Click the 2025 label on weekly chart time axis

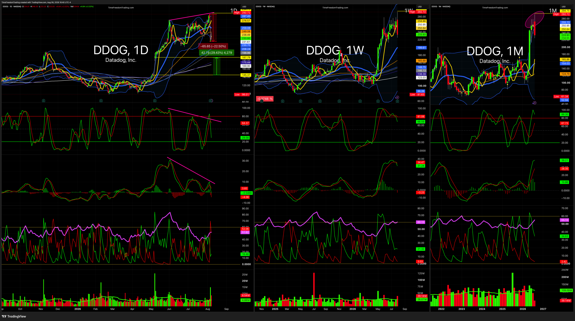coord(275,309)
